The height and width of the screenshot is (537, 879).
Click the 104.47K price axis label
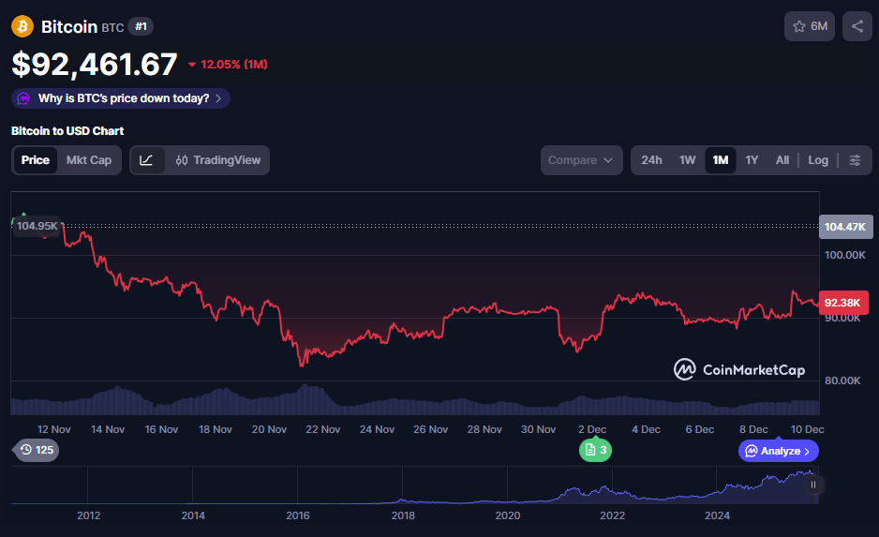[x=845, y=227]
